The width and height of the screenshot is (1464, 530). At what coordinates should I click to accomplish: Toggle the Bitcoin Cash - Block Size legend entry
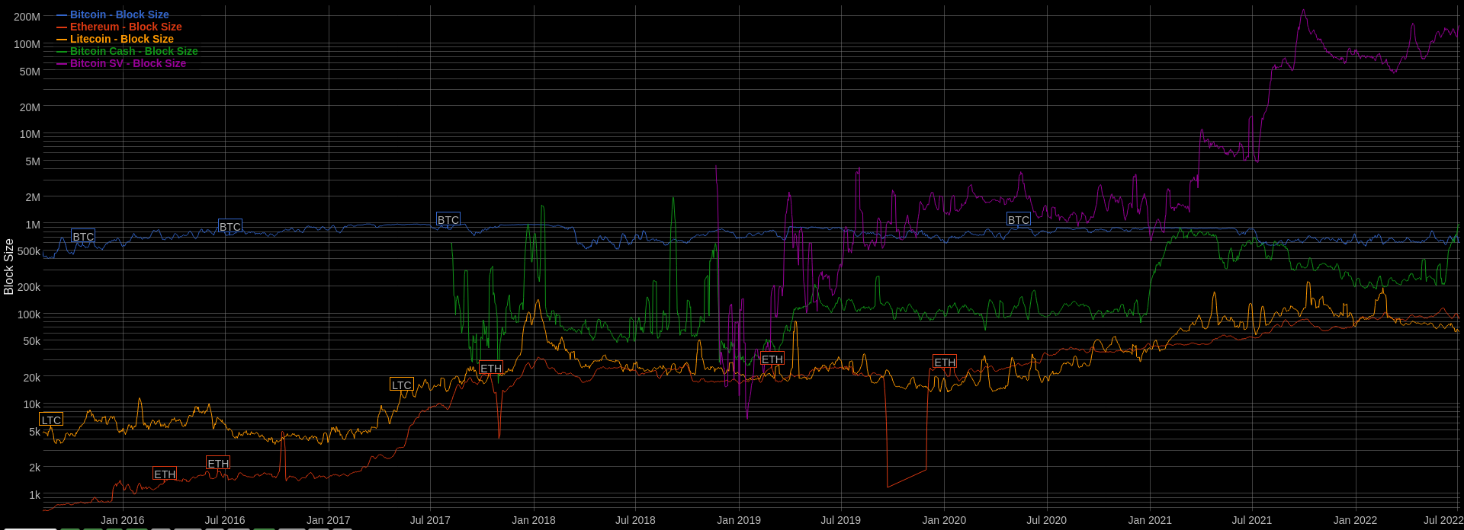[x=127, y=51]
